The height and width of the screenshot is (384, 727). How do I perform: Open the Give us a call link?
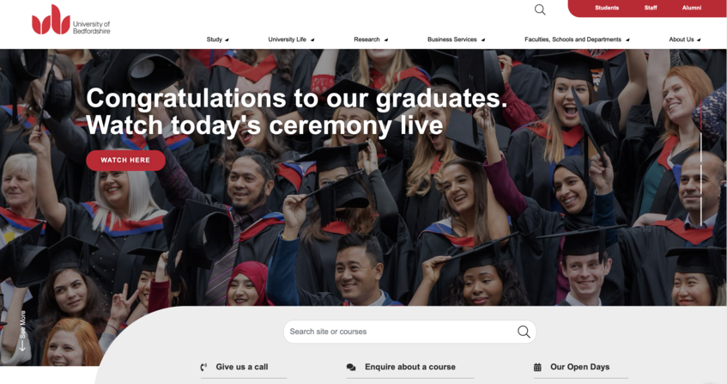(x=242, y=367)
